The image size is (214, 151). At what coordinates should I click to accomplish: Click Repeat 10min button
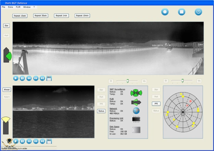(x=82, y=16)
